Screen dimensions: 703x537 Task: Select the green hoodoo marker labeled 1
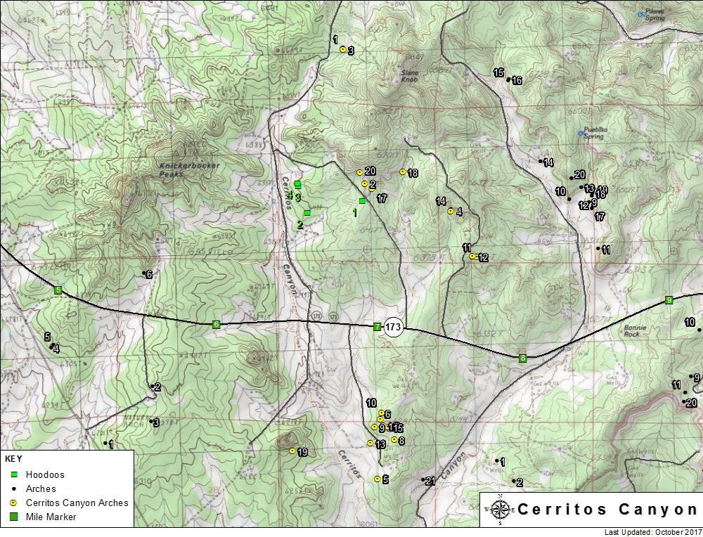[362, 201]
